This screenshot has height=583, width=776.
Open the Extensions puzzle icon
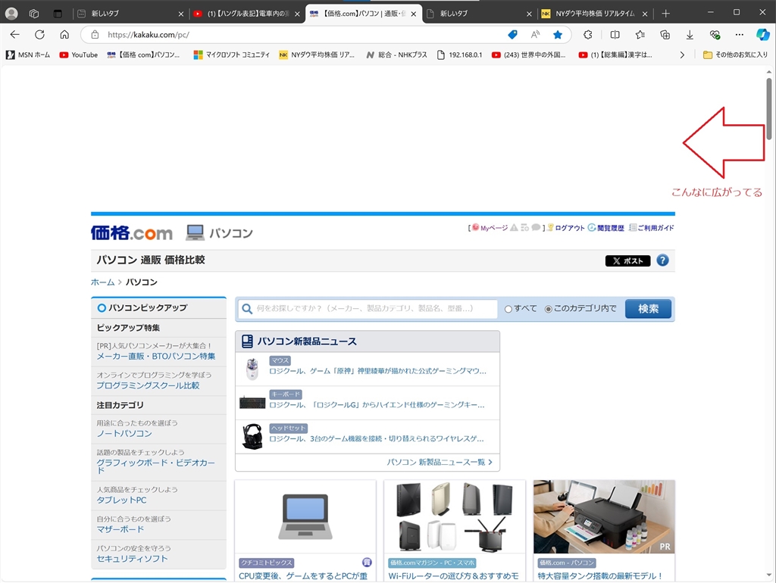click(588, 35)
